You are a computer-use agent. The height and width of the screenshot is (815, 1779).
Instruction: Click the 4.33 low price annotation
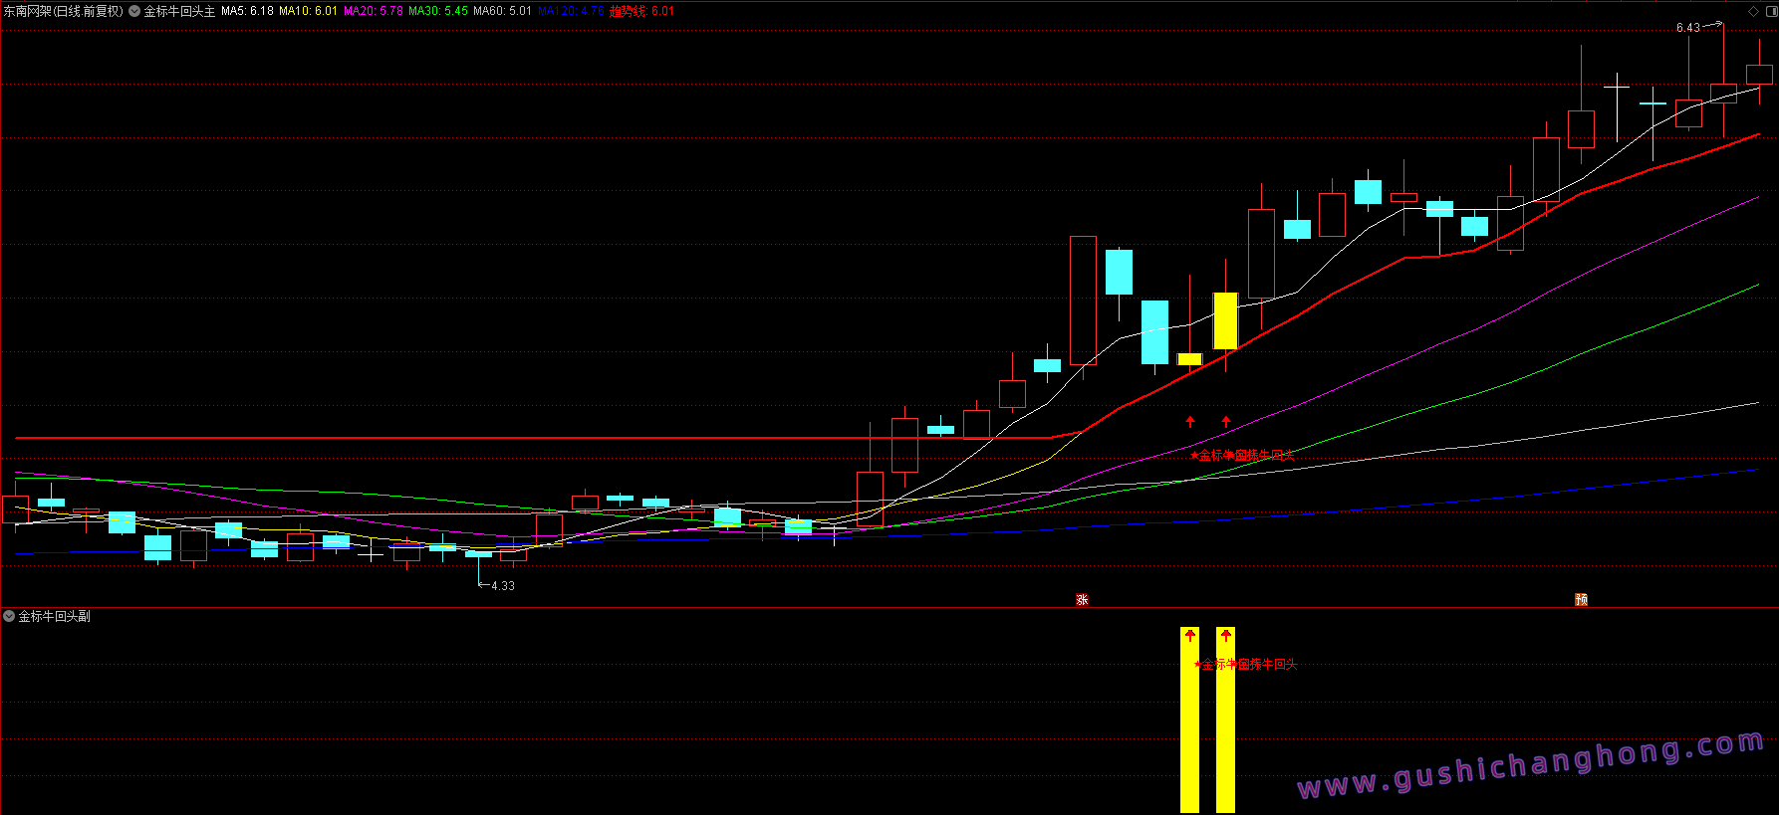(503, 586)
